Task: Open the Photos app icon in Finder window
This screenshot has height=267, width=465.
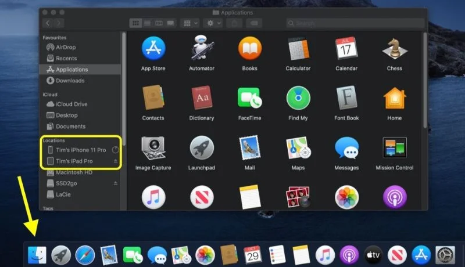Action: (346, 197)
